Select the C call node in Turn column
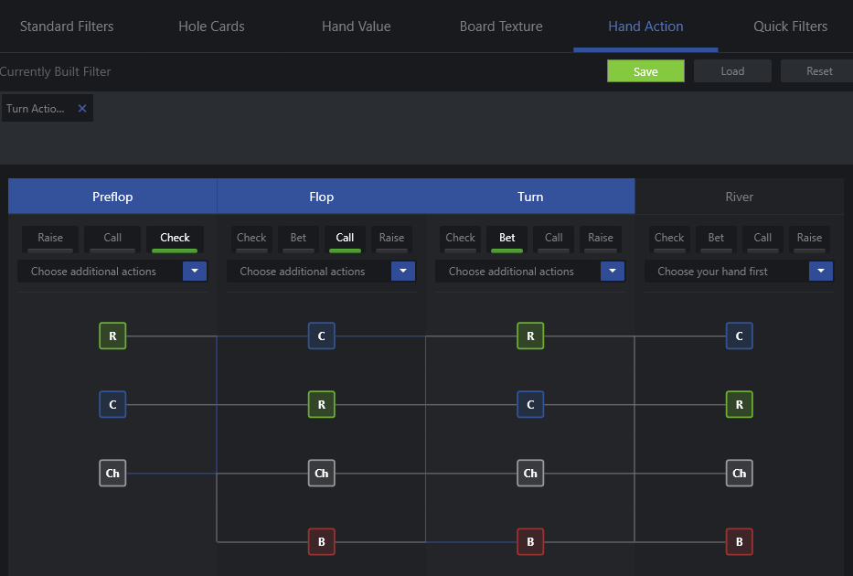 pos(530,404)
